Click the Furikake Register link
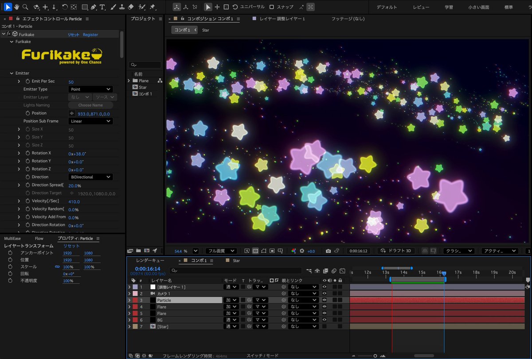Viewport: 532px width, 359px height. [90, 35]
